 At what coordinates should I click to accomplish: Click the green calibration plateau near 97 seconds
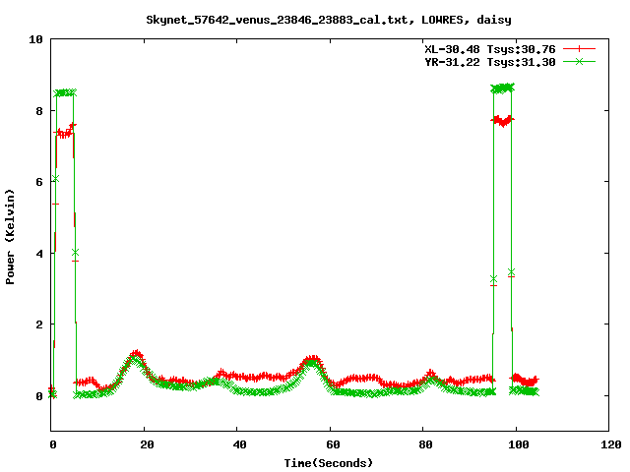pyautogui.click(x=503, y=88)
